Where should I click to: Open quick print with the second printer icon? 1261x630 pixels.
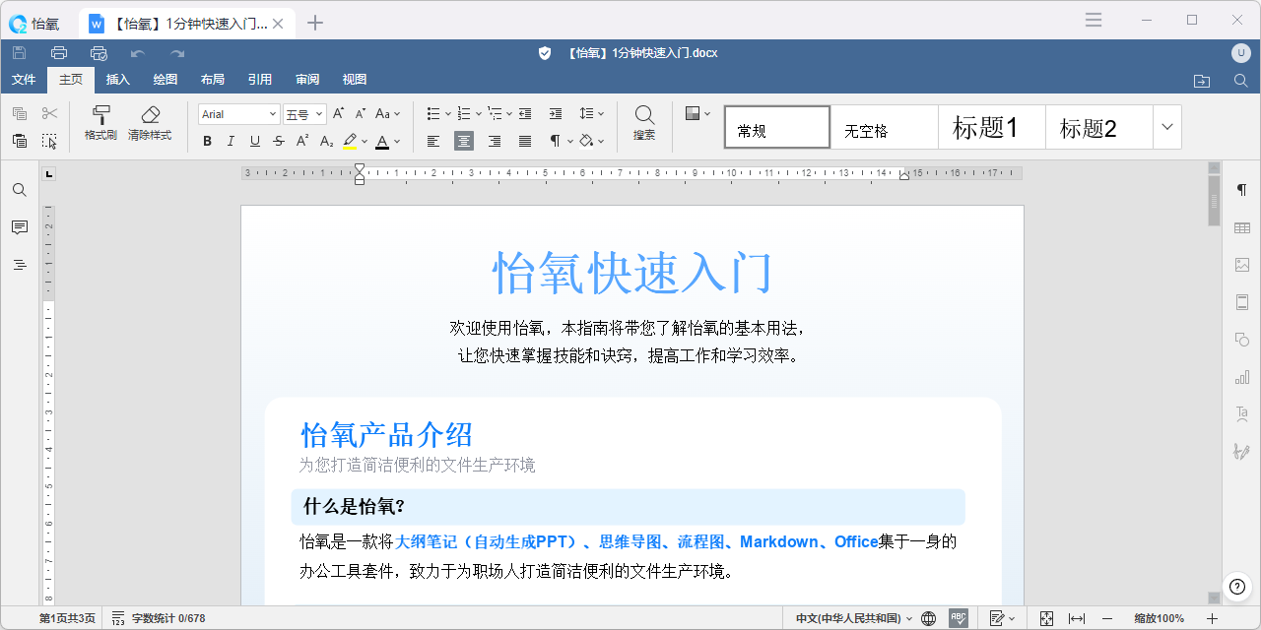tap(99, 52)
